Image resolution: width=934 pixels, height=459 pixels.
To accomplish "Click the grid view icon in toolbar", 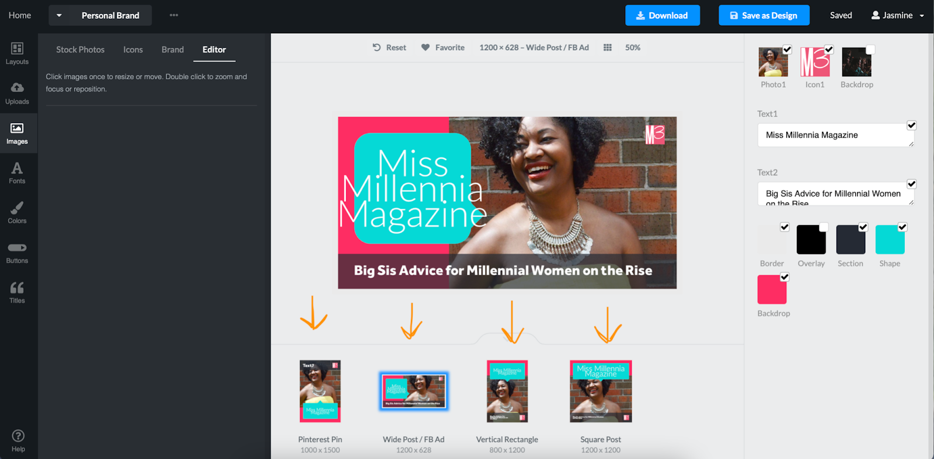I will 607,47.
